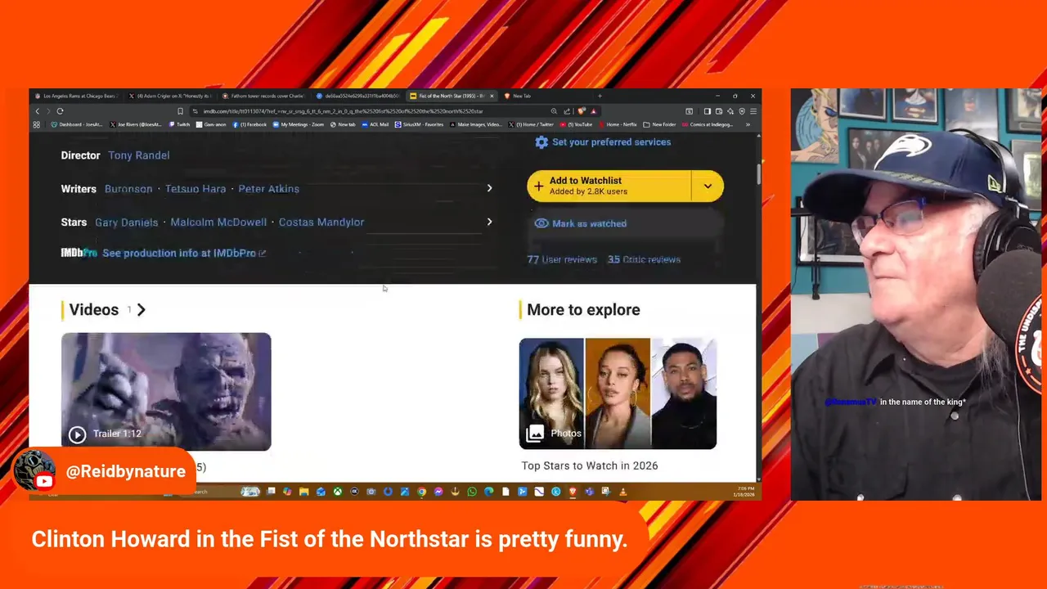Image resolution: width=1047 pixels, height=589 pixels.
Task: Click the address bar URL field
Action: (x=368, y=111)
